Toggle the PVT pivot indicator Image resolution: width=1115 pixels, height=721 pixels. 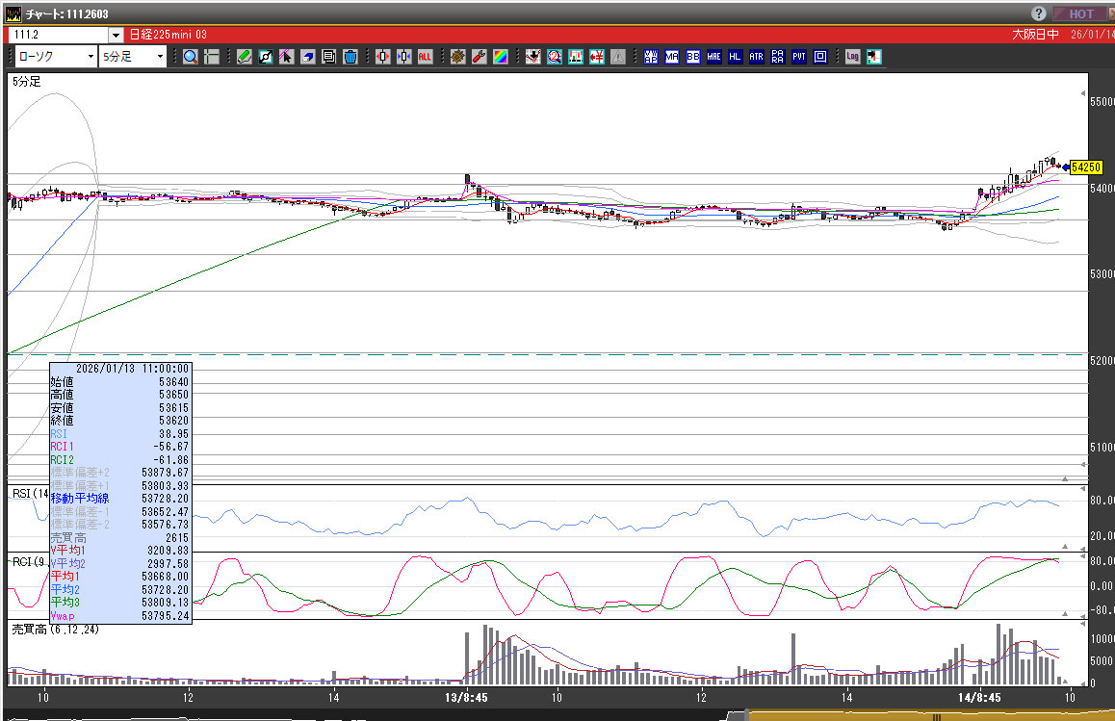pos(798,57)
